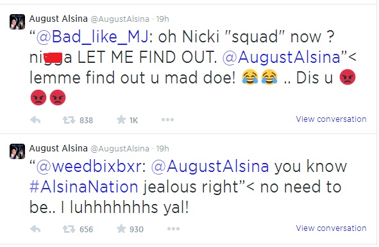Click August Alsina avatar on first tweet
This screenshot has width=379, height=247.
(x=17, y=22)
